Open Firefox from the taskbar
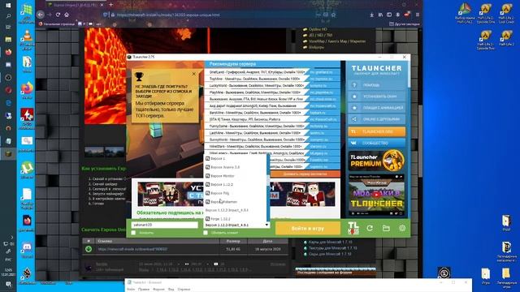 (8, 52)
